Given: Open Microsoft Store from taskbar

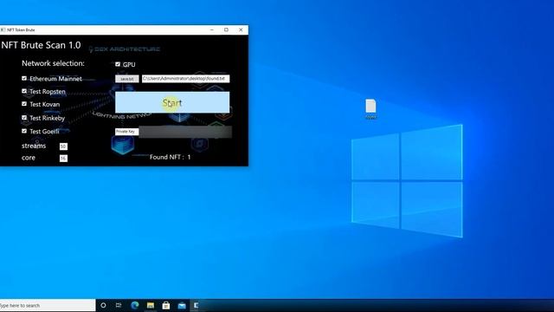Looking at the screenshot, I should pos(166,305).
